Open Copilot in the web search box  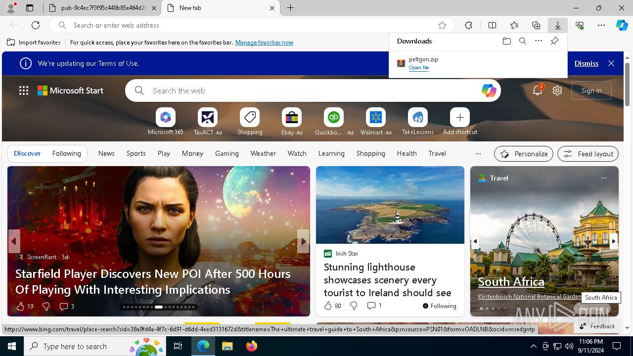pos(489,90)
